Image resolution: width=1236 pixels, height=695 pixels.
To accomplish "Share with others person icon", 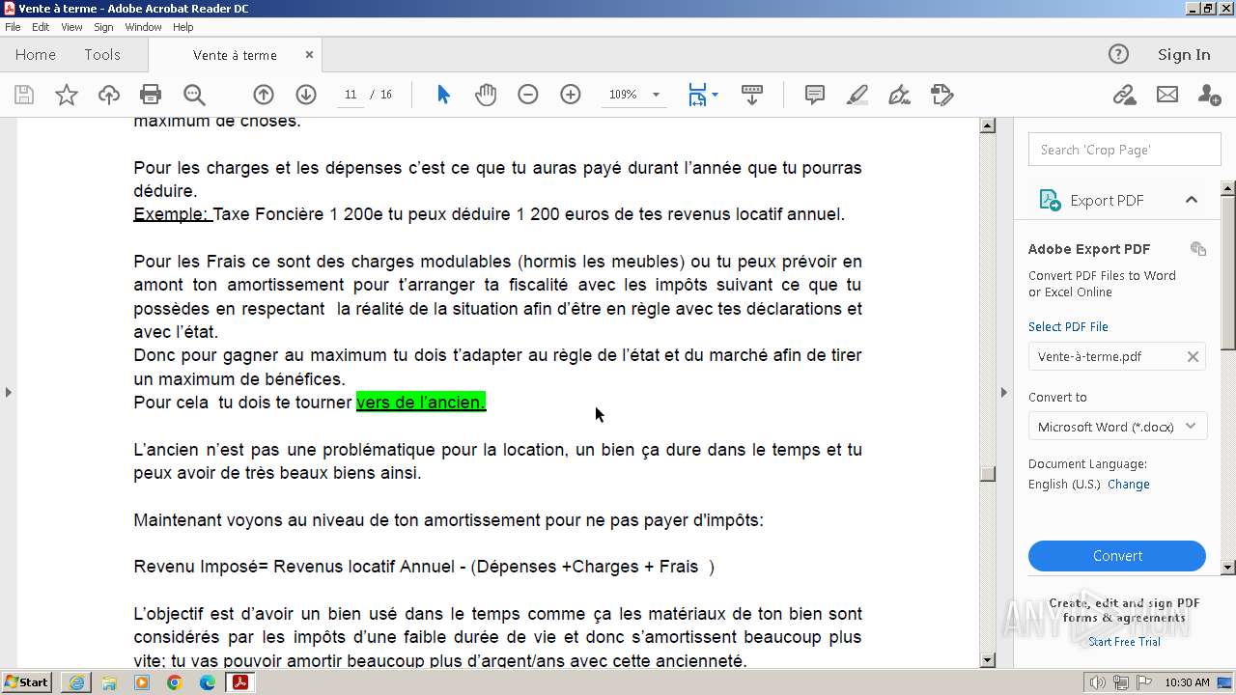I will click(1209, 95).
